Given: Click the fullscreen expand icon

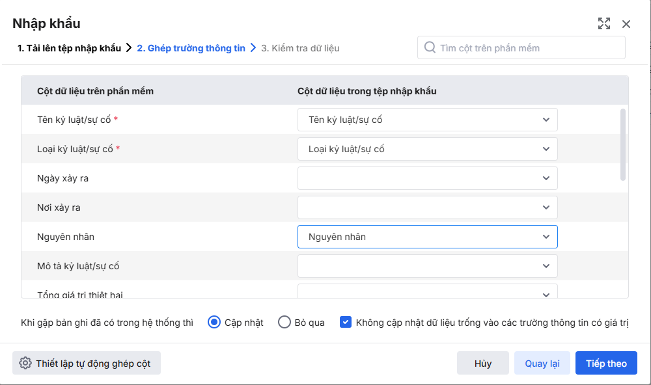Looking at the screenshot, I should pos(604,24).
